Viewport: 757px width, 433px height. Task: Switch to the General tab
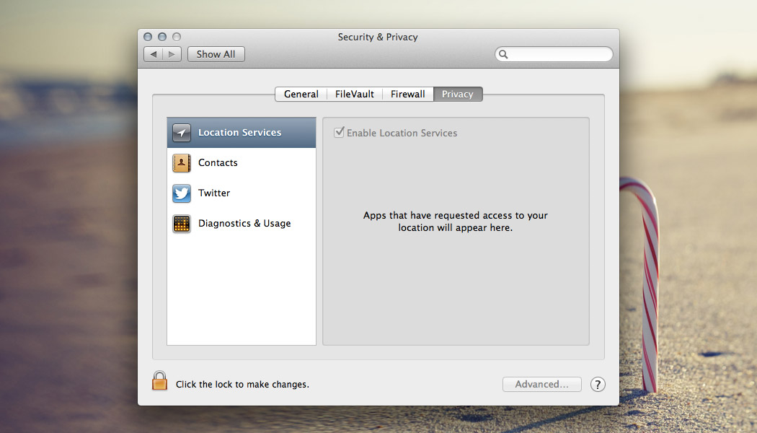point(301,95)
